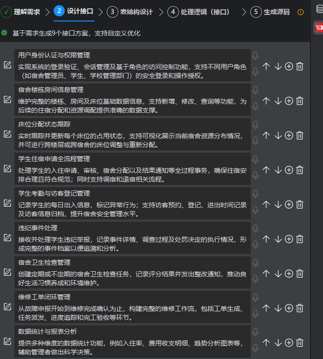Move 用户身份认证与权限管理 down

click(x=278, y=66)
